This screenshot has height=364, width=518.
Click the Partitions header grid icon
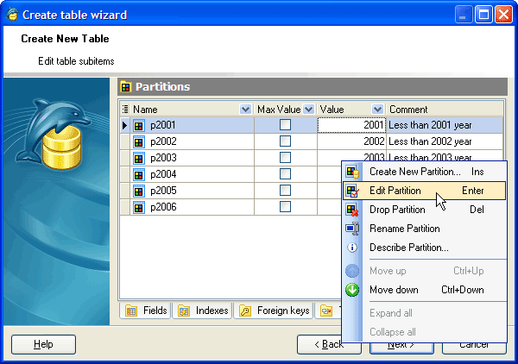pyautogui.click(x=126, y=87)
